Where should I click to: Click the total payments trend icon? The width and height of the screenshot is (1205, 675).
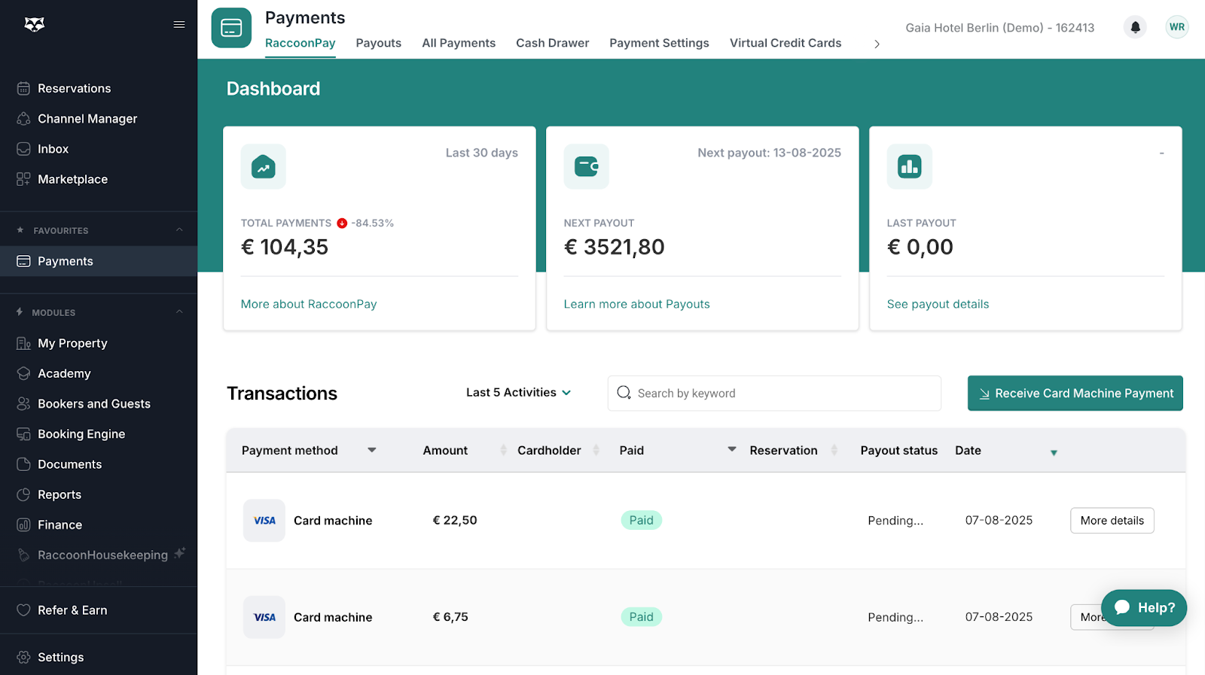(x=264, y=166)
